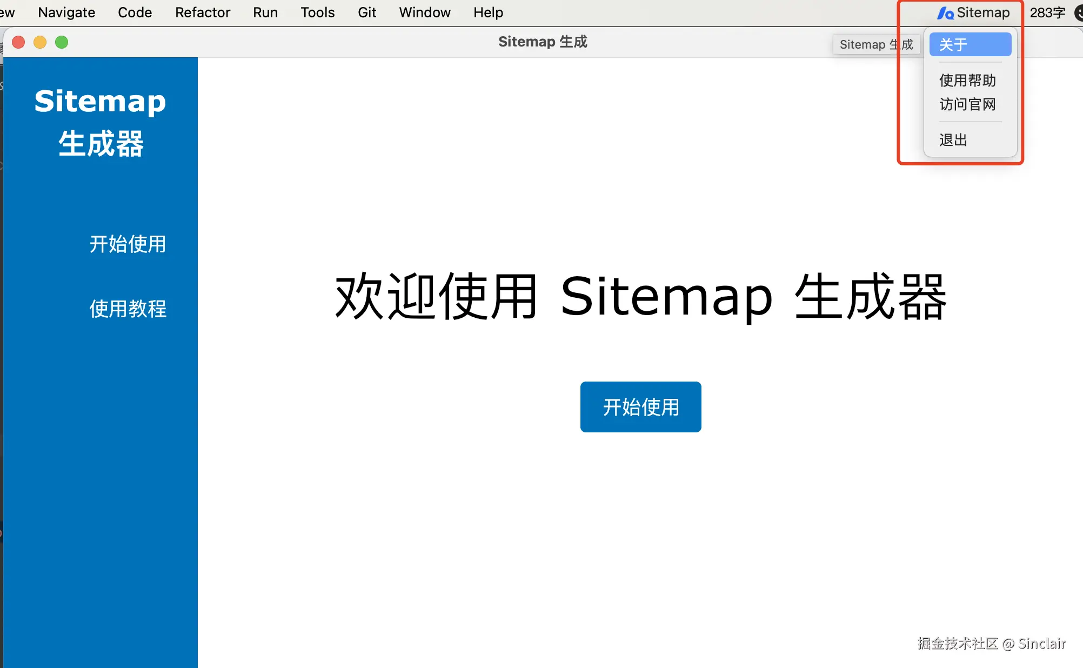Click the Sitemap tray icon in menu bar
This screenshot has width=1083, height=668.
[973, 12]
